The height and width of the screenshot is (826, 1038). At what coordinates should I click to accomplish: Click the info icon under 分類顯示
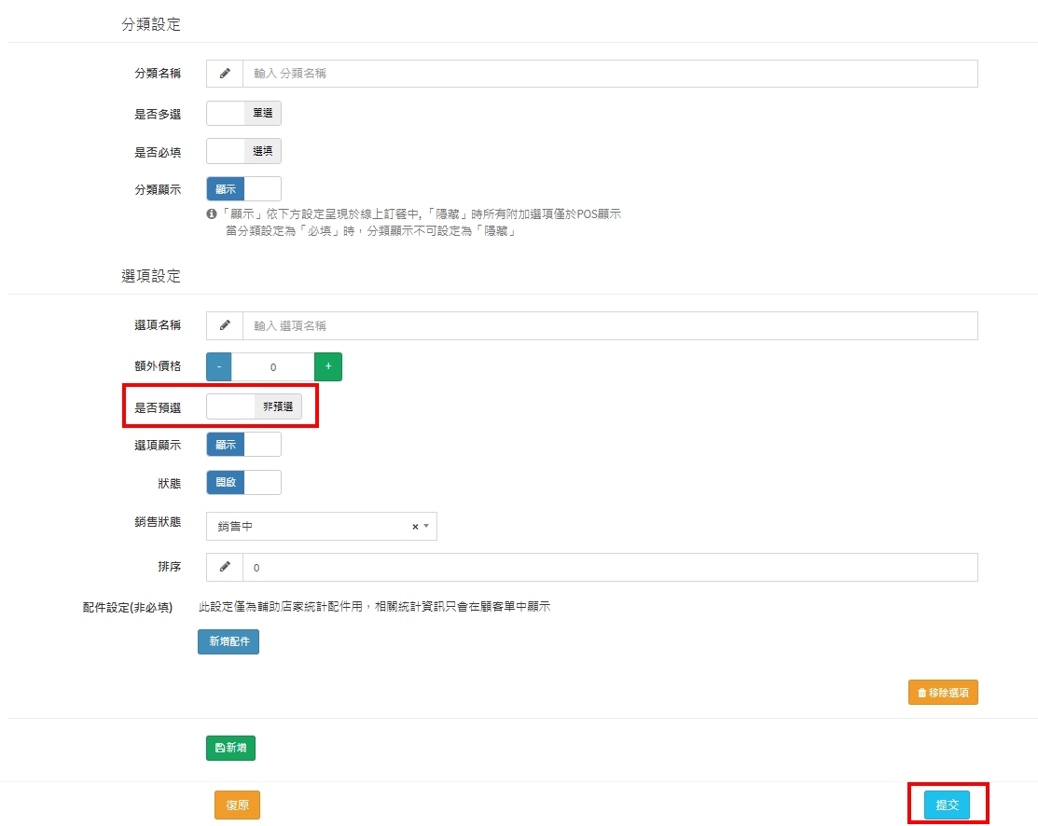tap(212, 214)
